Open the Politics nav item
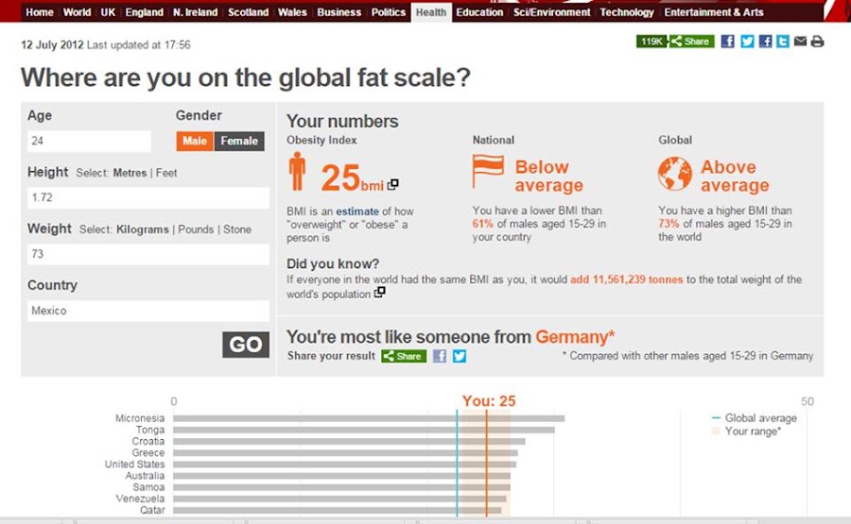The image size is (851, 524). point(389,12)
